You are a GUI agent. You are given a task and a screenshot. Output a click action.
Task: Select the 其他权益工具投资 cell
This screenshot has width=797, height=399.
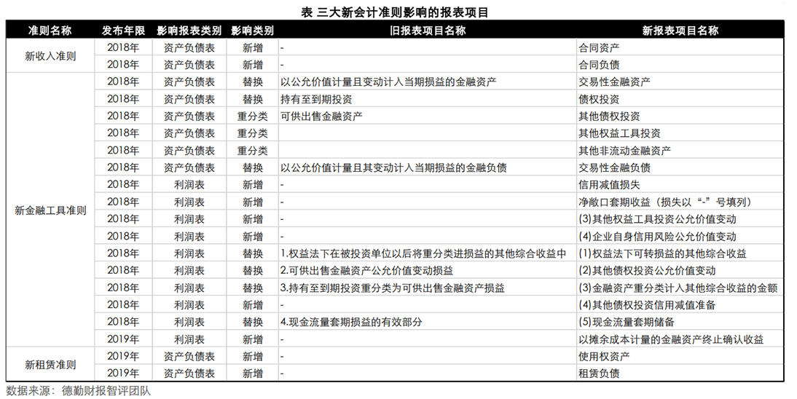(x=619, y=133)
